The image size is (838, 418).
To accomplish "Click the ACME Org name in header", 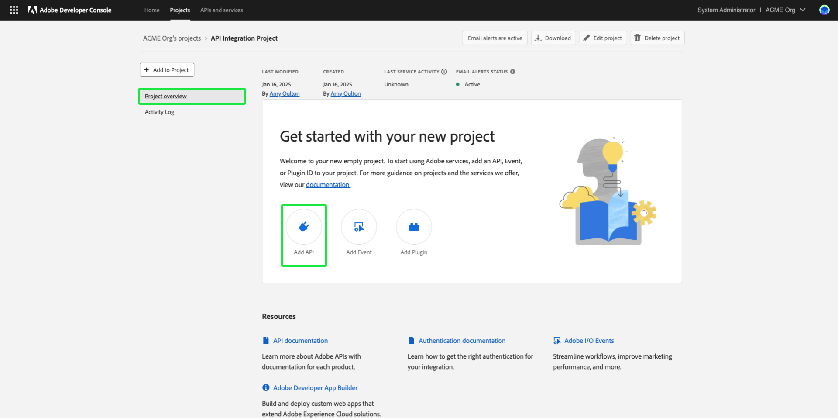I will click(780, 10).
